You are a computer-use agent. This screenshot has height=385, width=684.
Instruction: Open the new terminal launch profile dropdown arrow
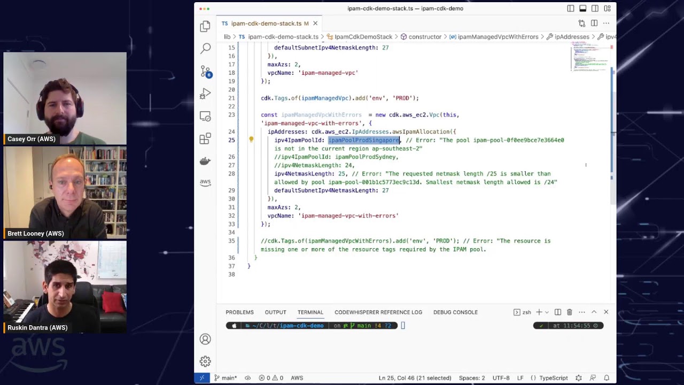click(x=547, y=312)
